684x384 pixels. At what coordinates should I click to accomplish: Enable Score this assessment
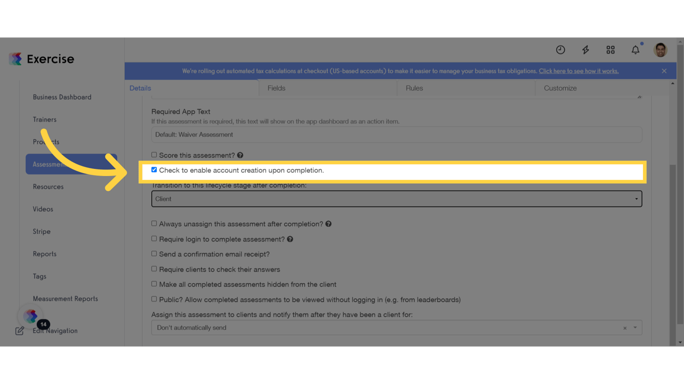click(154, 154)
